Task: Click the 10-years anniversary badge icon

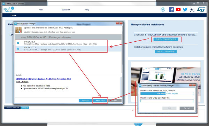Action: (163, 10)
